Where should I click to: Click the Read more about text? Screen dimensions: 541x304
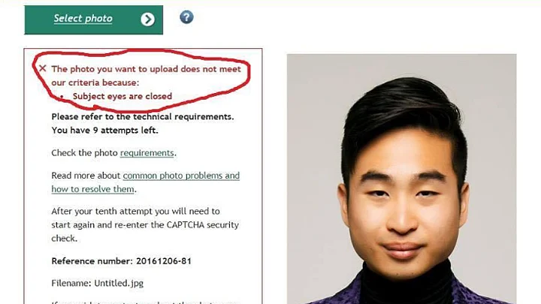tap(86, 176)
